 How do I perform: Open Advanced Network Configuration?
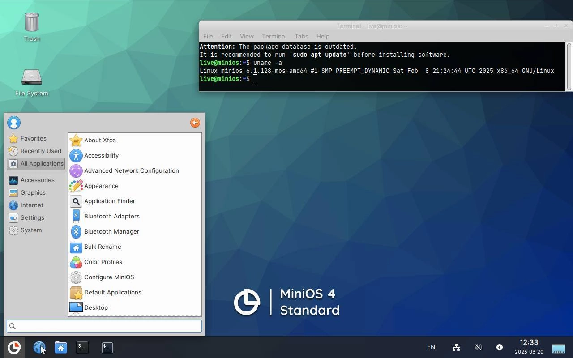click(x=135, y=170)
